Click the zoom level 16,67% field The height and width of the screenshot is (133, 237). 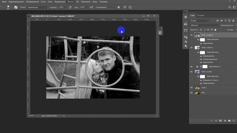(31, 116)
